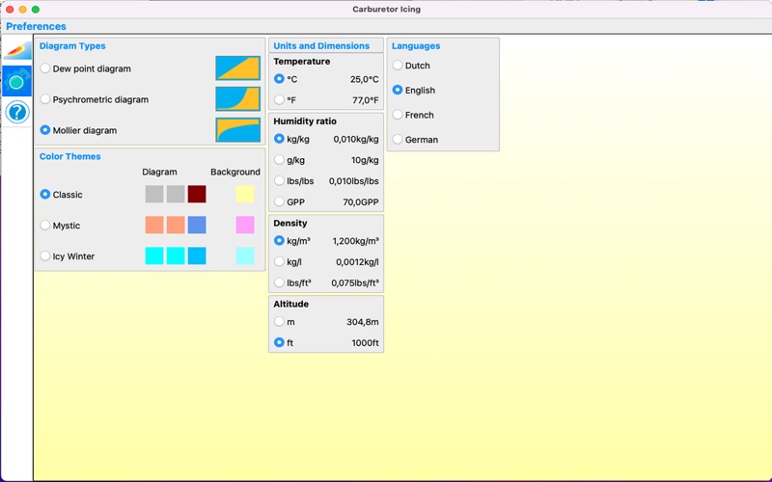Image resolution: width=772 pixels, height=482 pixels.
Task: Click the Diagram Types section heading
Action: [x=72, y=45]
